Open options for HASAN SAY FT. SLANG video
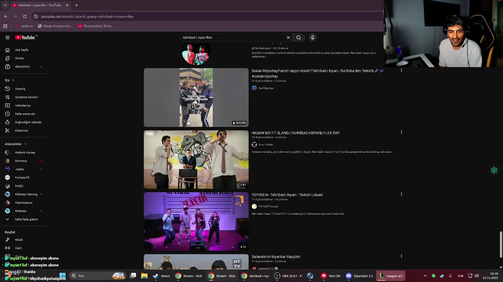 (x=401, y=132)
